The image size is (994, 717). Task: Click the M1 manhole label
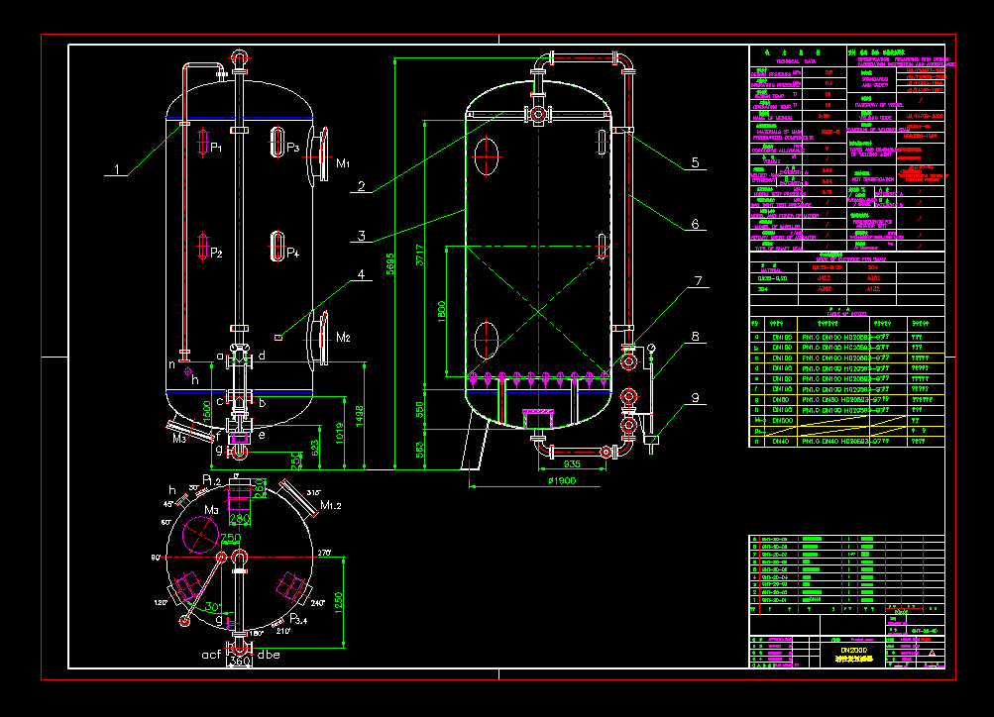click(343, 163)
